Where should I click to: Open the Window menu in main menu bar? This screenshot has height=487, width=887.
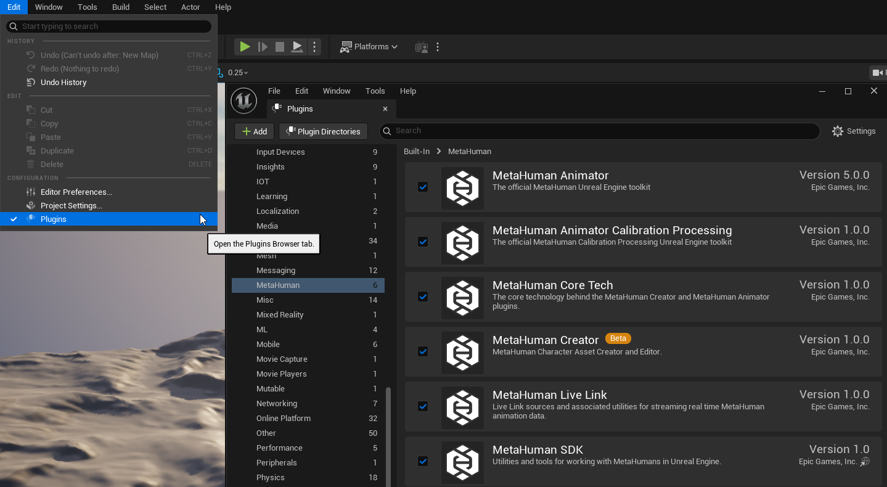click(49, 7)
